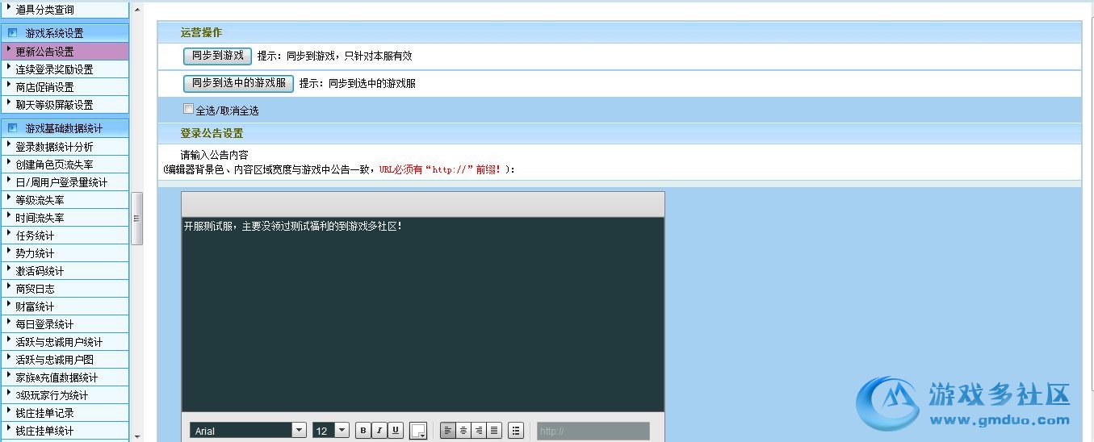Open 任务统计 in sidebar
This screenshot has height=442, width=1094.
pos(65,235)
